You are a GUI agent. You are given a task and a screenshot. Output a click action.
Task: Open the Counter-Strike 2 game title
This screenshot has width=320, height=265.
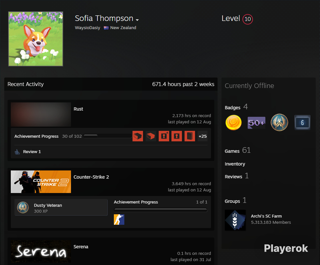[91, 177]
